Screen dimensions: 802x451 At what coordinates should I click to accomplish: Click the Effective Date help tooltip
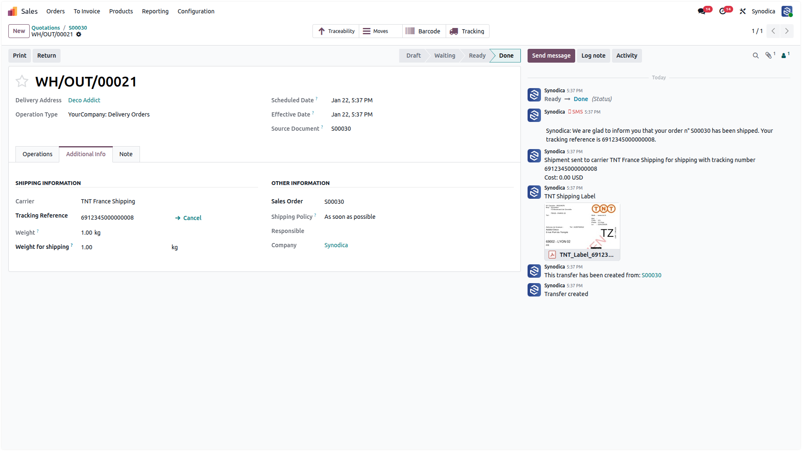pos(313,113)
